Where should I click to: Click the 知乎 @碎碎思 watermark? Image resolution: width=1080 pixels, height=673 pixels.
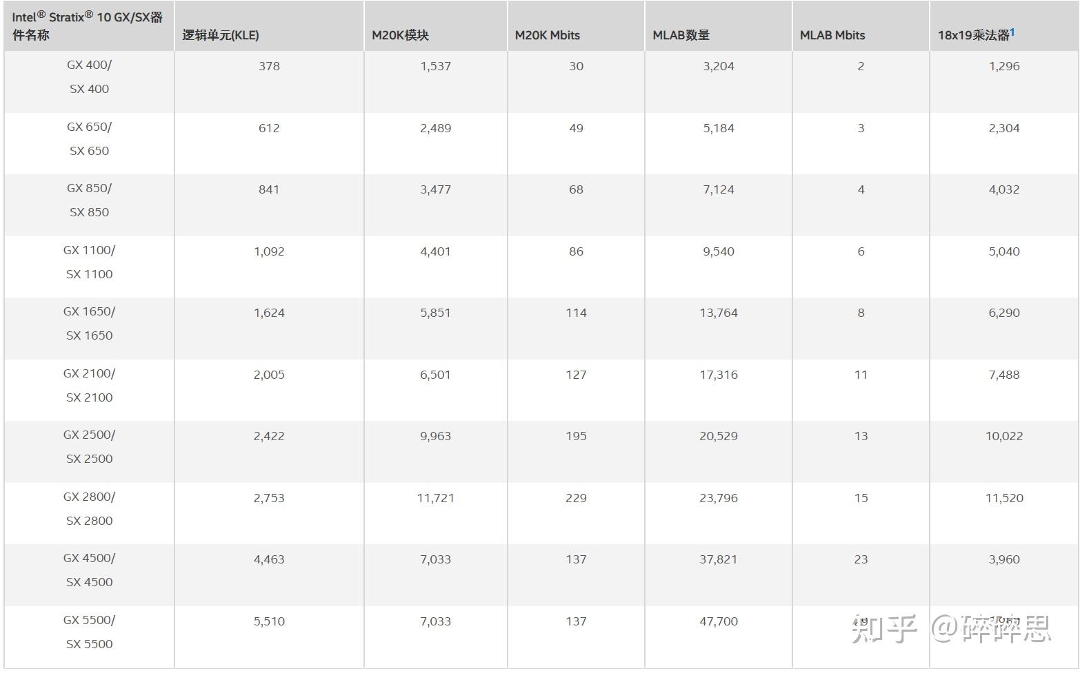(x=952, y=628)
